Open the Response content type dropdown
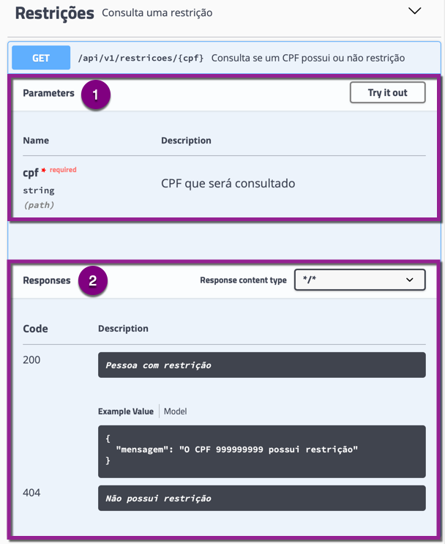This screenshot has height=544, width=445. pos(359,280)
